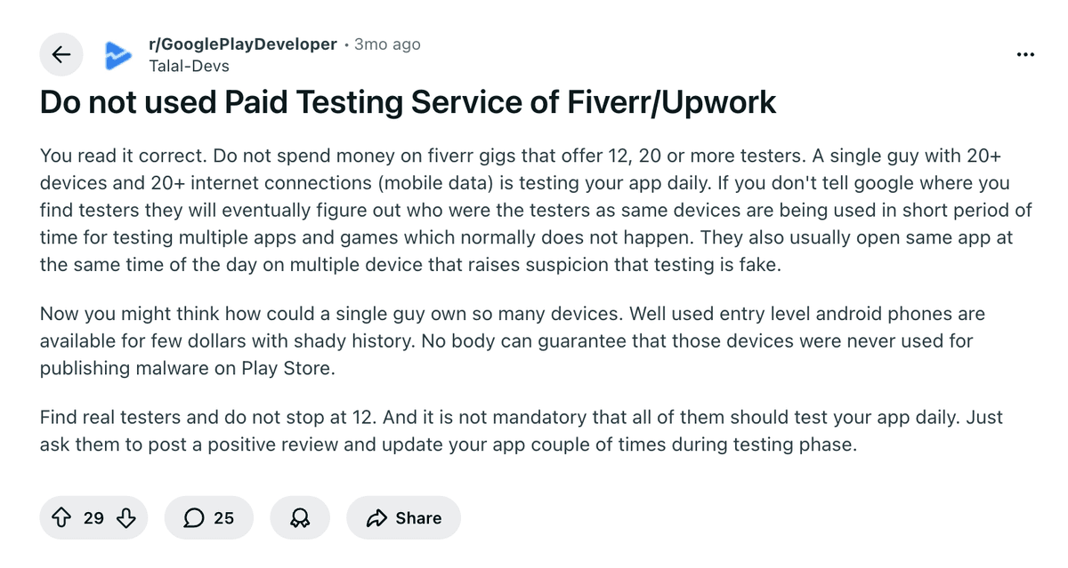
Task: Click the '3mo ago' post timestamp
Action: [x=387, y=44]
